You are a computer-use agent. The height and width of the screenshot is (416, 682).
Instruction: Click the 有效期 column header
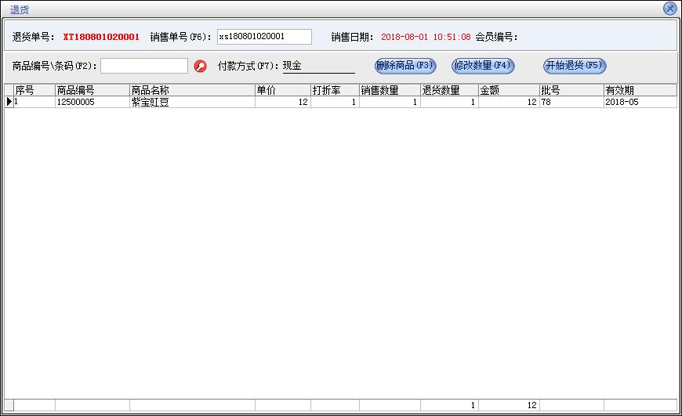(640, 90)
